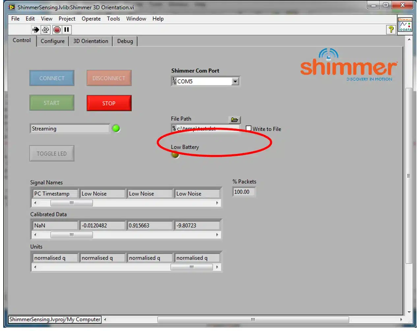Click the LabVIEW icon in the title bar

click(x=12, y=7)
